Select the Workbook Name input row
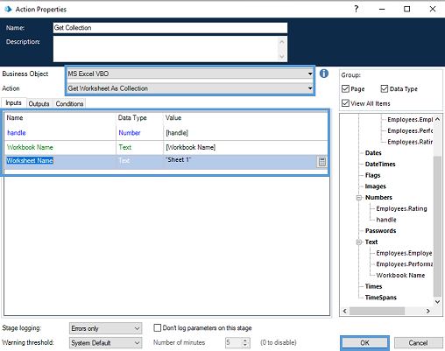445x351 pixels. point(166,147)
